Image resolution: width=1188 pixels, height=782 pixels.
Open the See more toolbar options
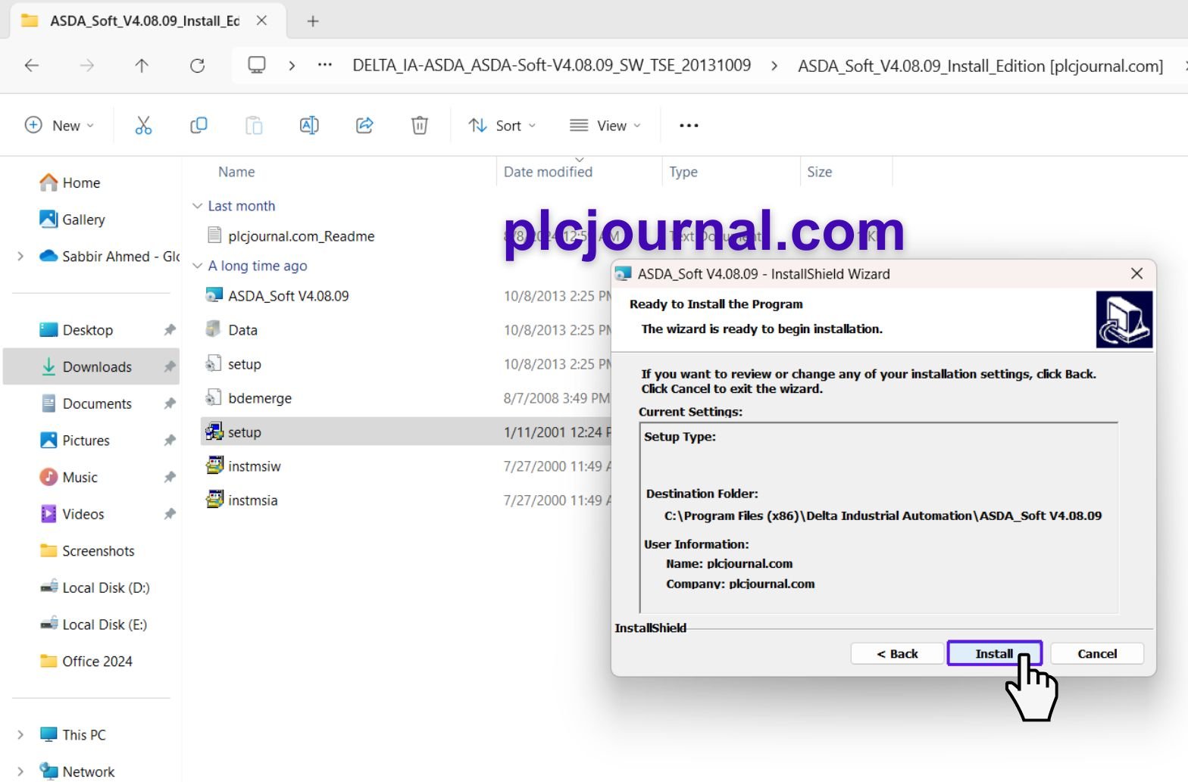pyautogui.click(x=689, y=126)
